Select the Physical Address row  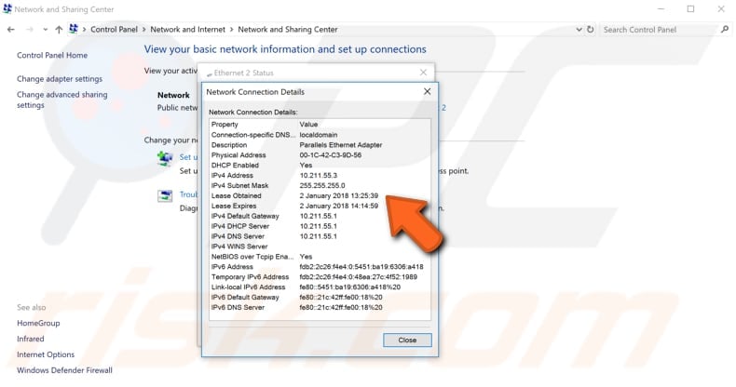320,155
